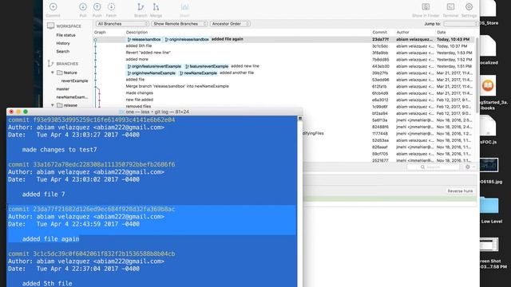This screenshot has width=511, height=287.
Task: Click the Stash toolbar icon
Action: tap(184, 7)
